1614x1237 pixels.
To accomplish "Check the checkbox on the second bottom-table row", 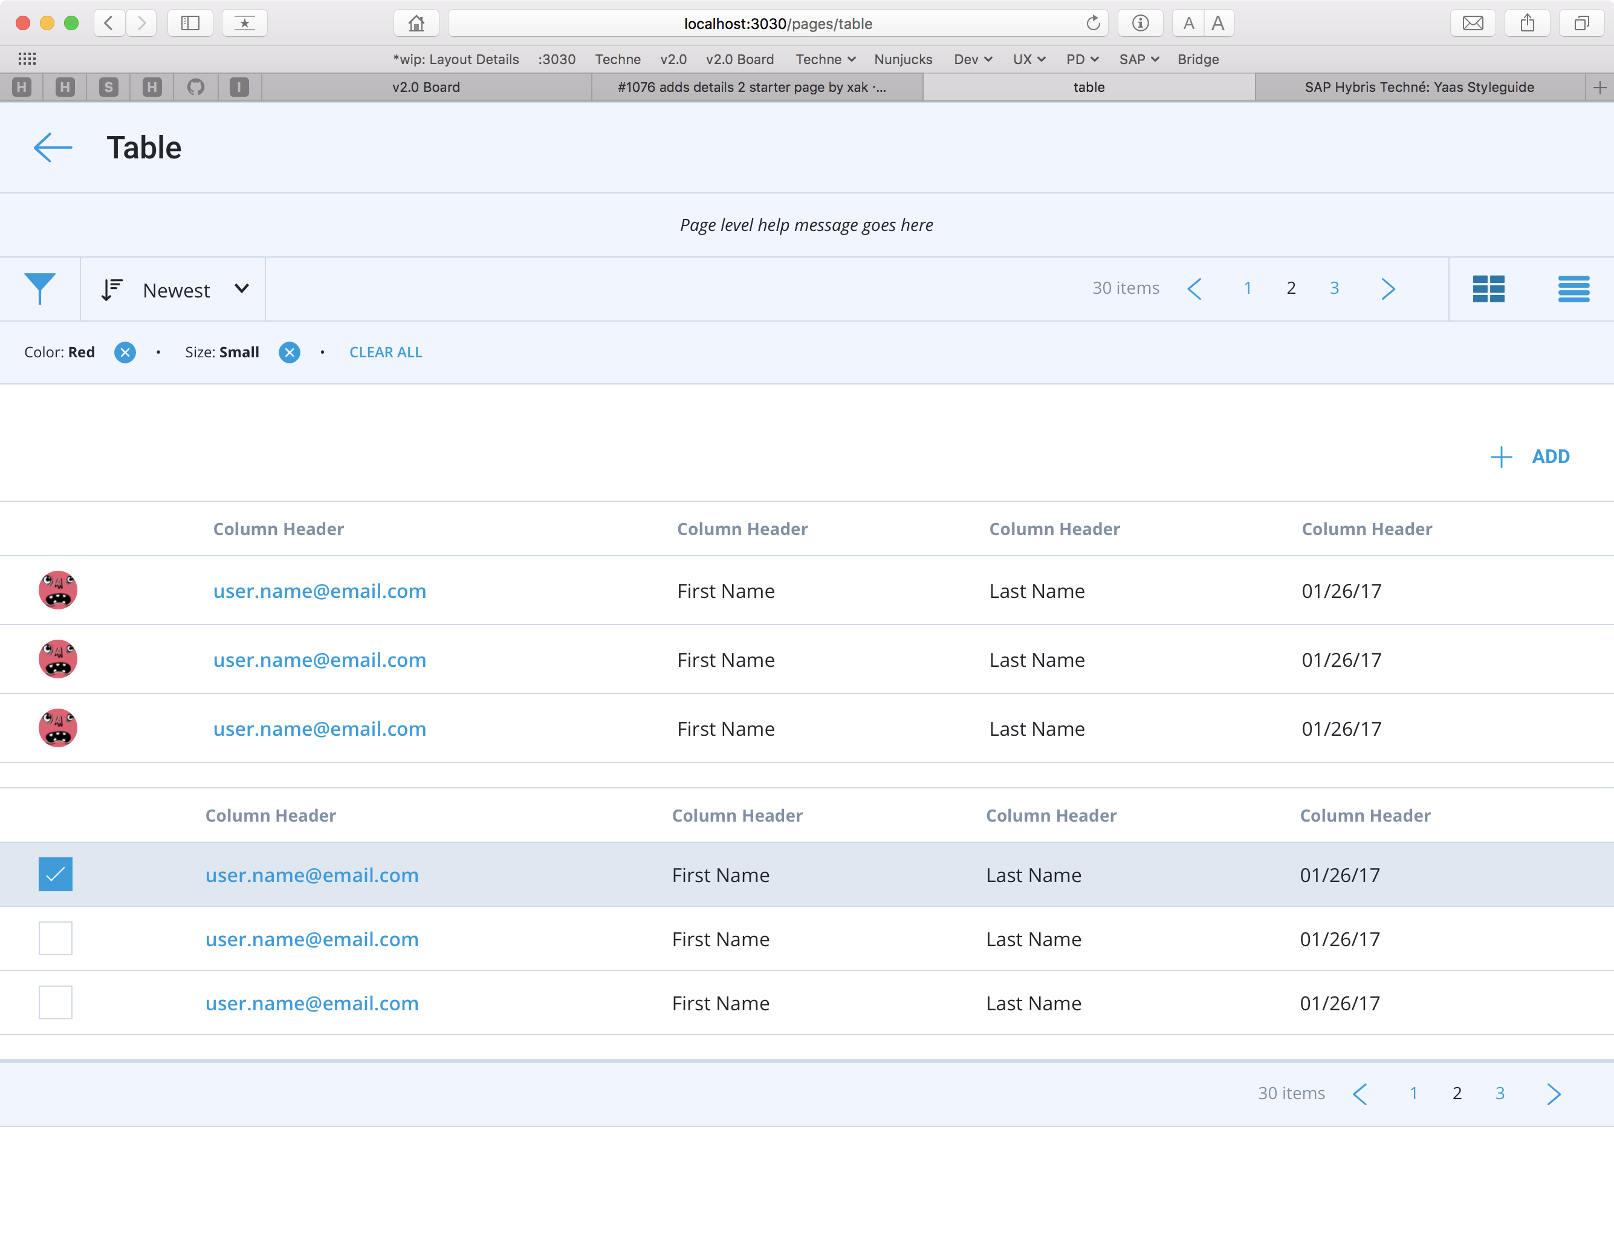I will 55,938.
